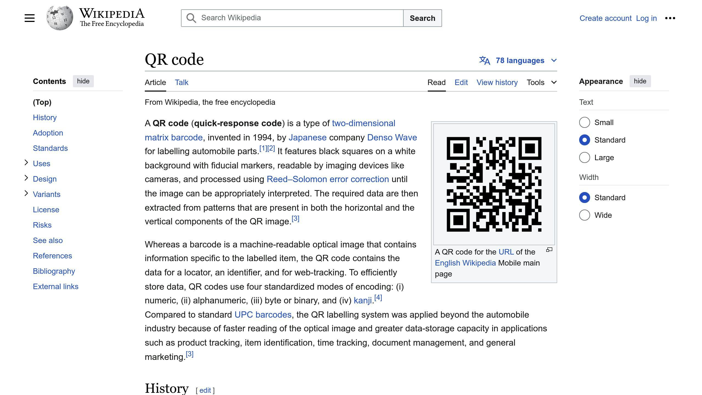Click the Log in link
Viewport: 702px width, 395px height.
tap(646, 18)
